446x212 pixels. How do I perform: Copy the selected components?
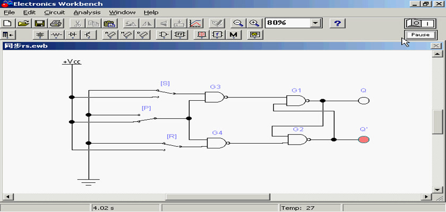[x=92, y=23]
